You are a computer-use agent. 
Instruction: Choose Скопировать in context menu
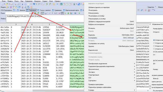tap(110, 38)
